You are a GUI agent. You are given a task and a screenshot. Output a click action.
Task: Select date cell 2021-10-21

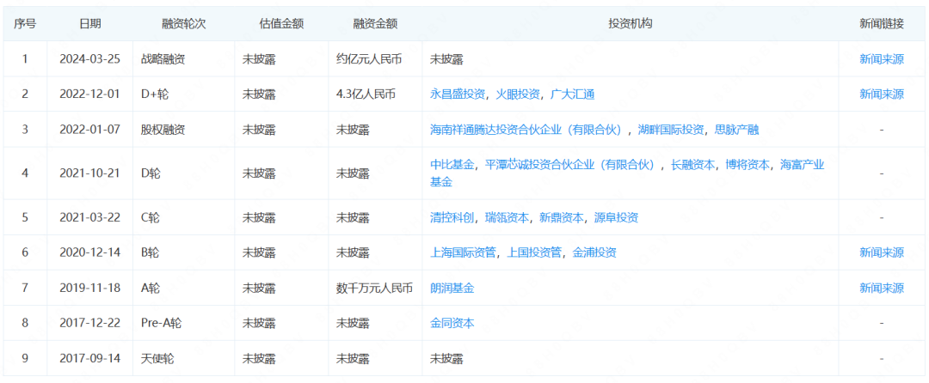pyautogui.click(x=90, y=173)
